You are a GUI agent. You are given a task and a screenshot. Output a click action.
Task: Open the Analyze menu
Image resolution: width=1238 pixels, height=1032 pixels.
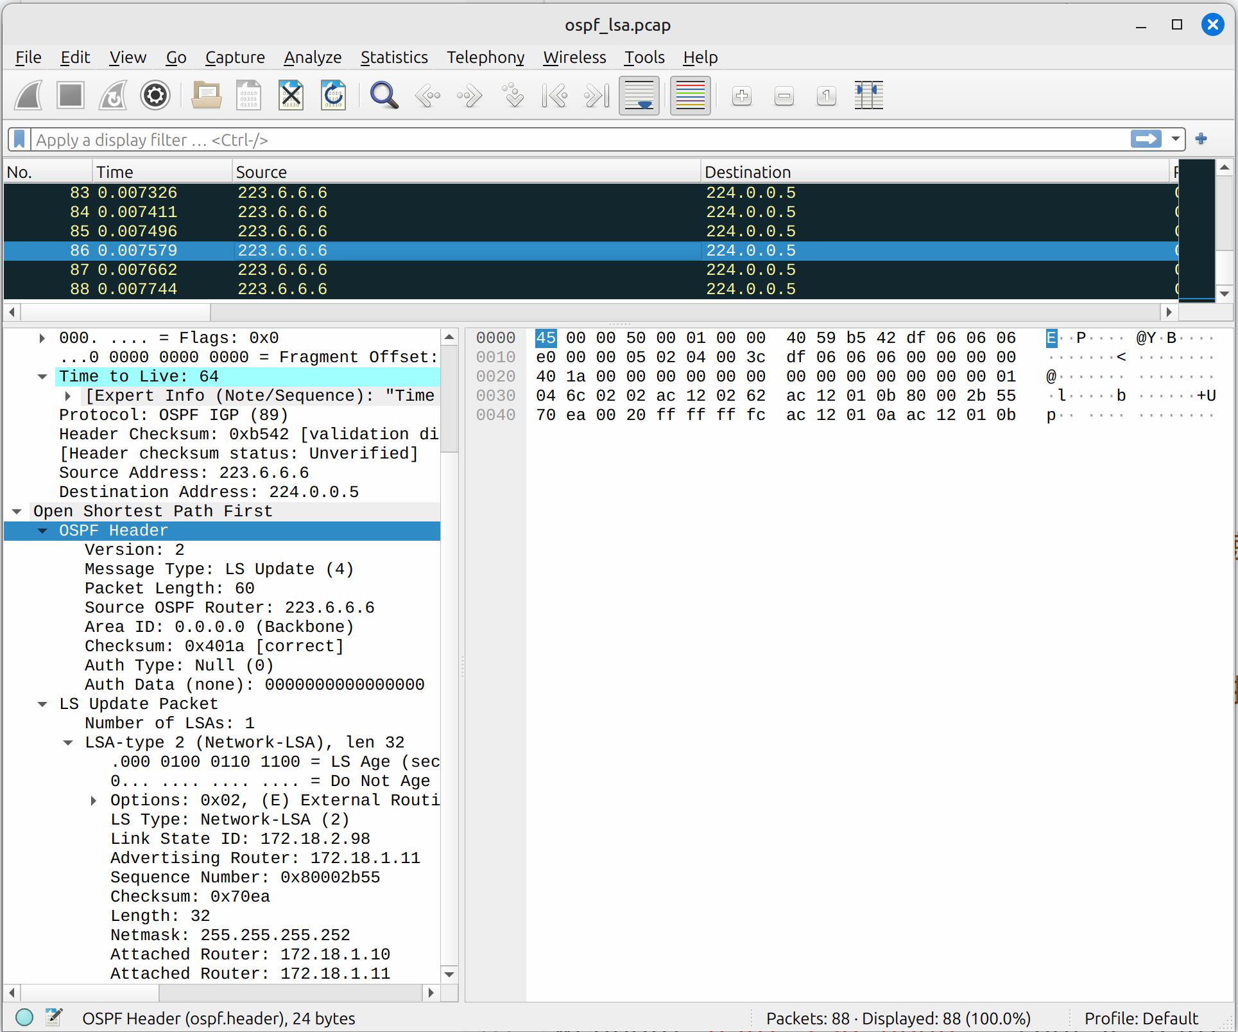click(313, 57)
